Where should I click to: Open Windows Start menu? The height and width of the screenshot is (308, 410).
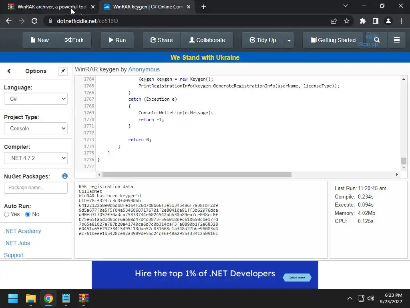point(13,298)
